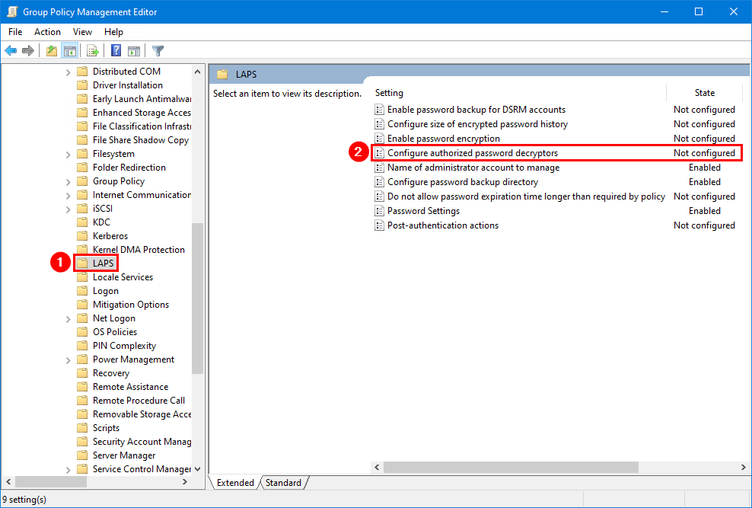Click the Export List toolbar icon
This screenshot has height=508, width=752.
pos(93,51)
